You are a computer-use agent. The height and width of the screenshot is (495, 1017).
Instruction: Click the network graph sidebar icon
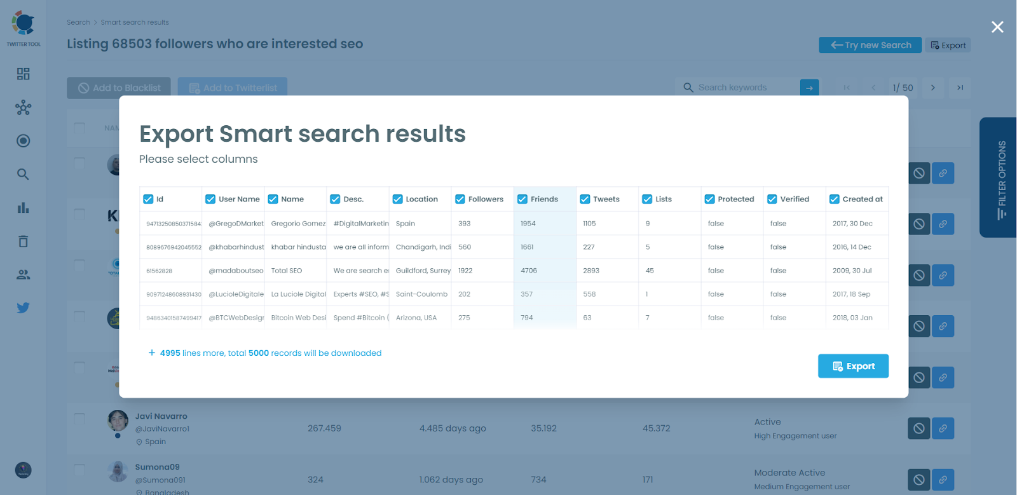[24, 107]
